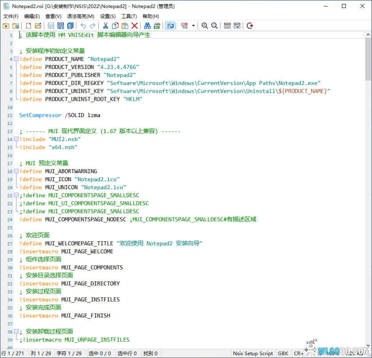
Task: Collapse the fold marker at line 14
Action: [15, 139]
